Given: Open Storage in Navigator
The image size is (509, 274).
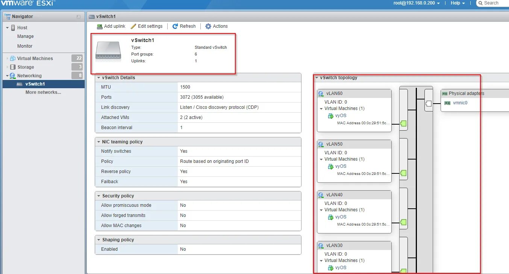Looking at the screenshot, I should click(26, 67).
